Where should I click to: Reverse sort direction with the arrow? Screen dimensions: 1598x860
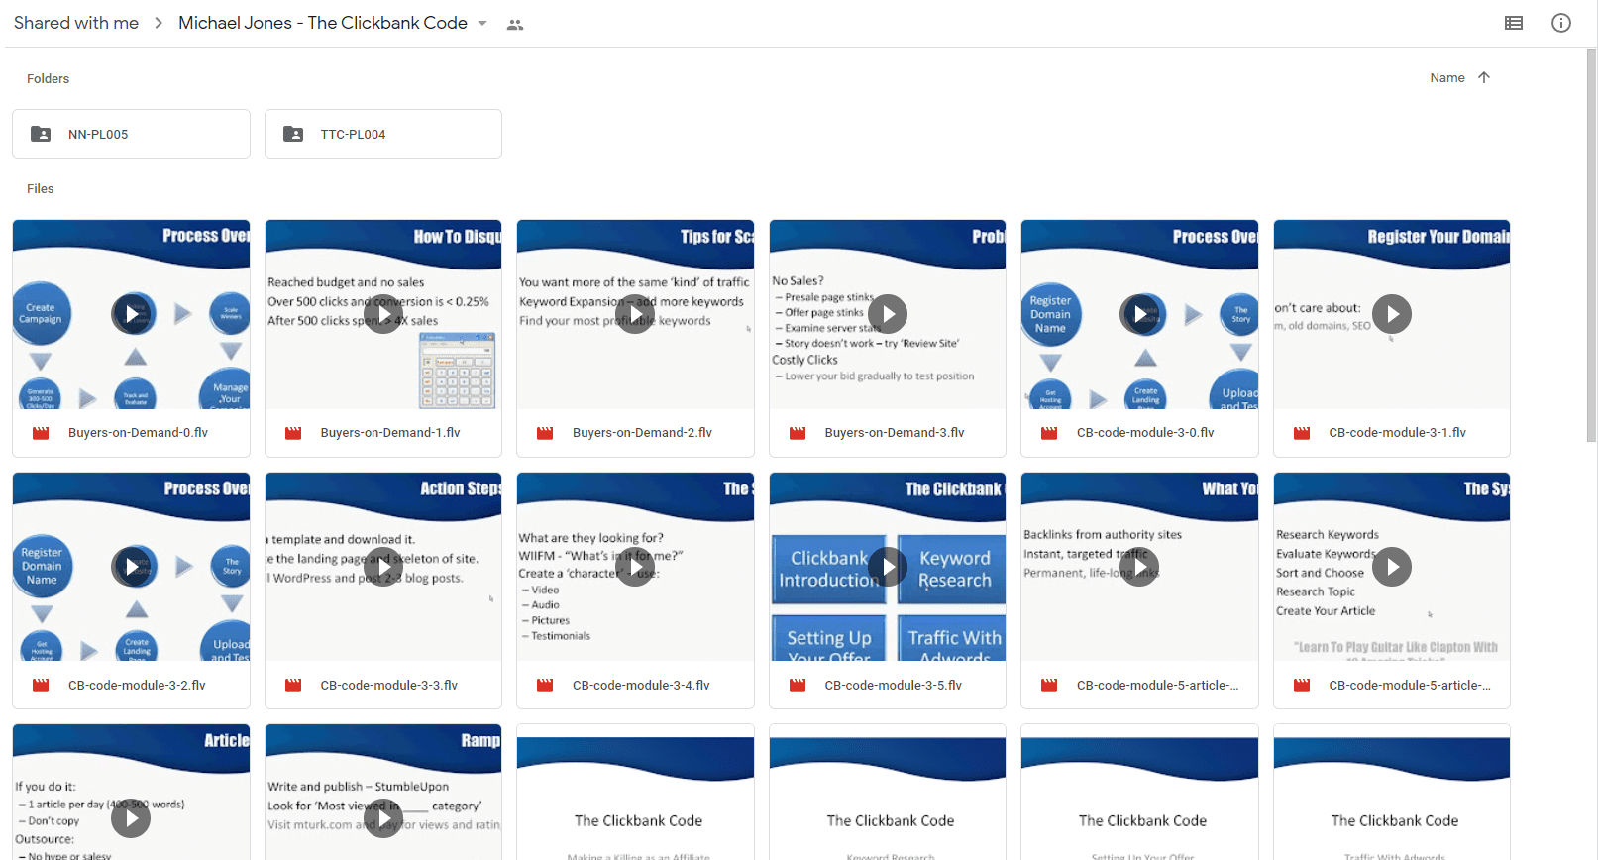[x=1484, y=77]
